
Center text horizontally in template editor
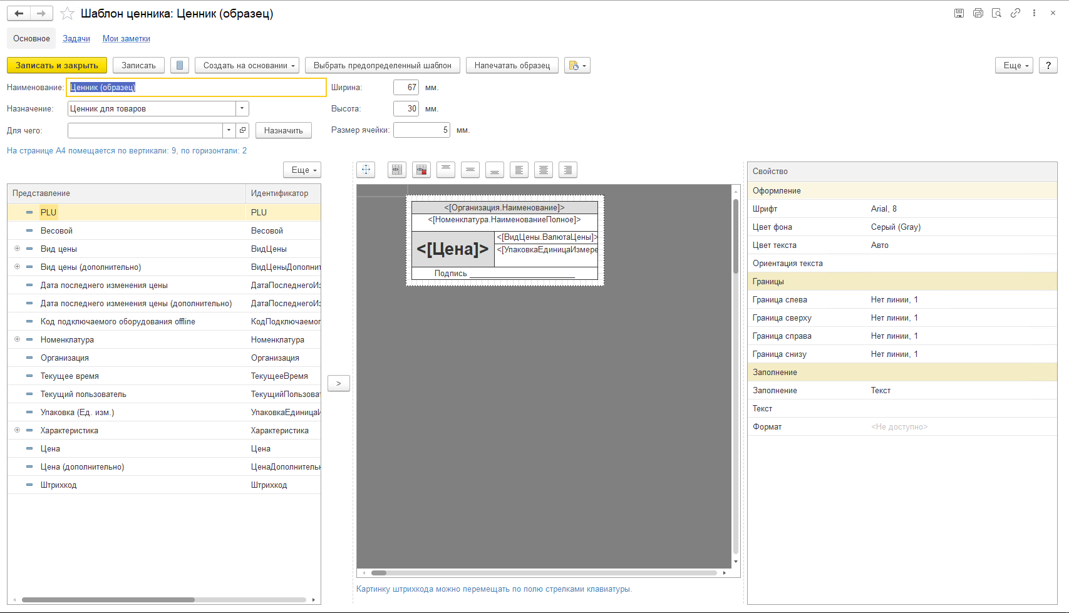[544, 170]
